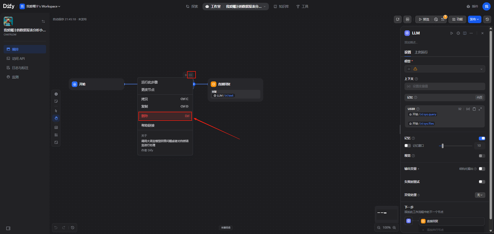
Task: Open the checklist icon with badge 1
Action: coord(443,19)
